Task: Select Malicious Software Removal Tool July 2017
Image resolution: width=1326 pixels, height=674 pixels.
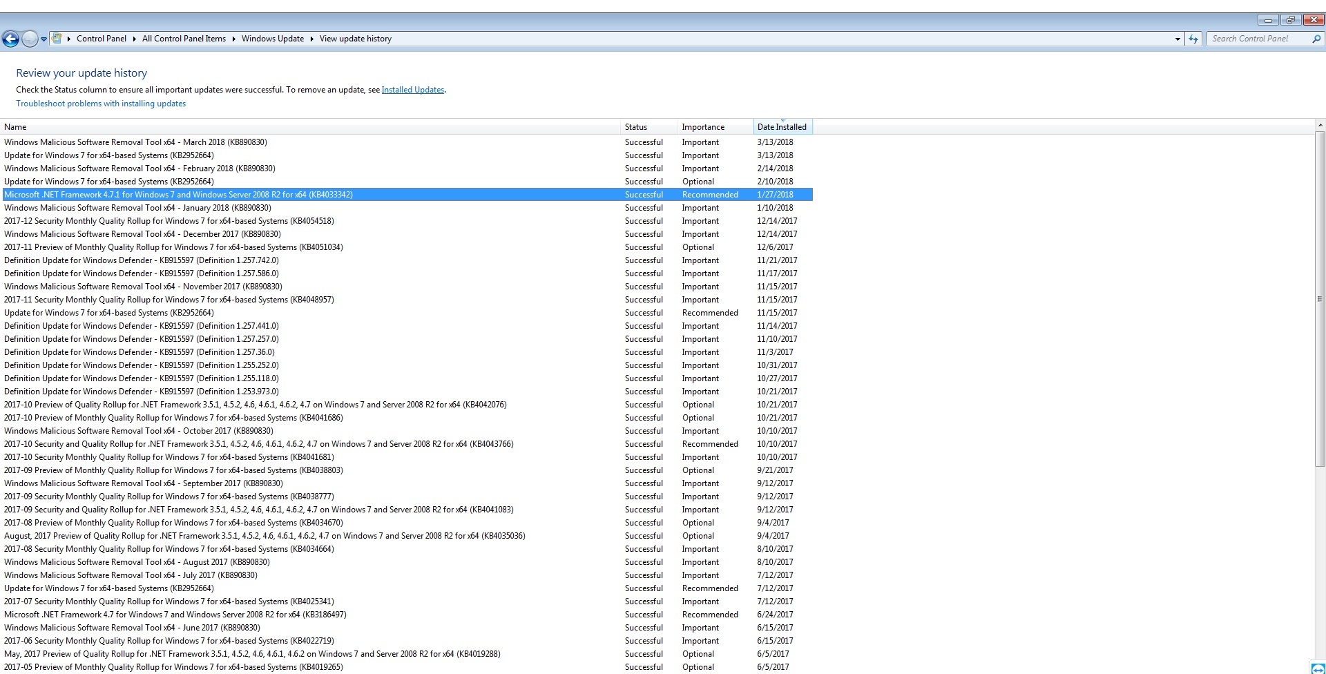Action: point(407,575)
